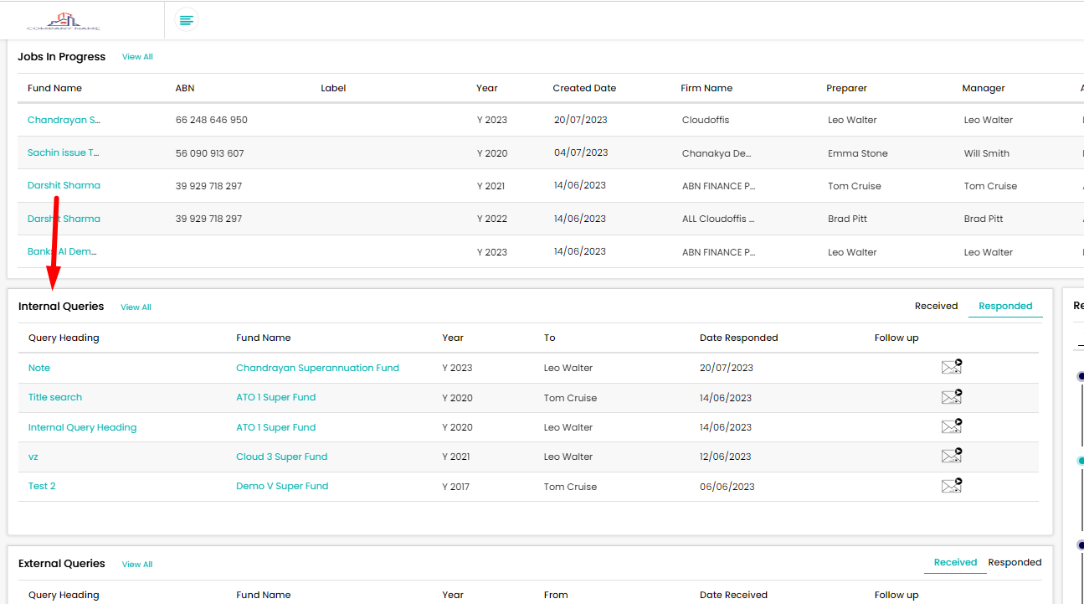1084x604 pixels.
Task: Click ABN value 56 090 913 607
Action: click(x=210, y=153)
